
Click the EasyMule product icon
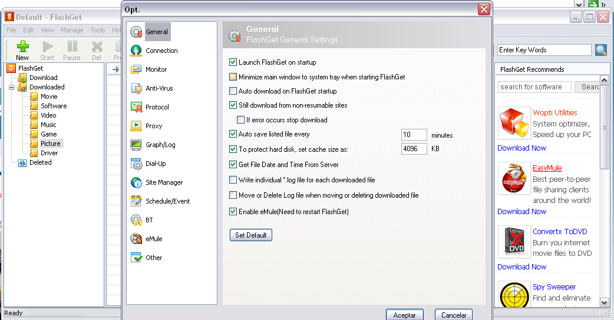tap(514, 179)
